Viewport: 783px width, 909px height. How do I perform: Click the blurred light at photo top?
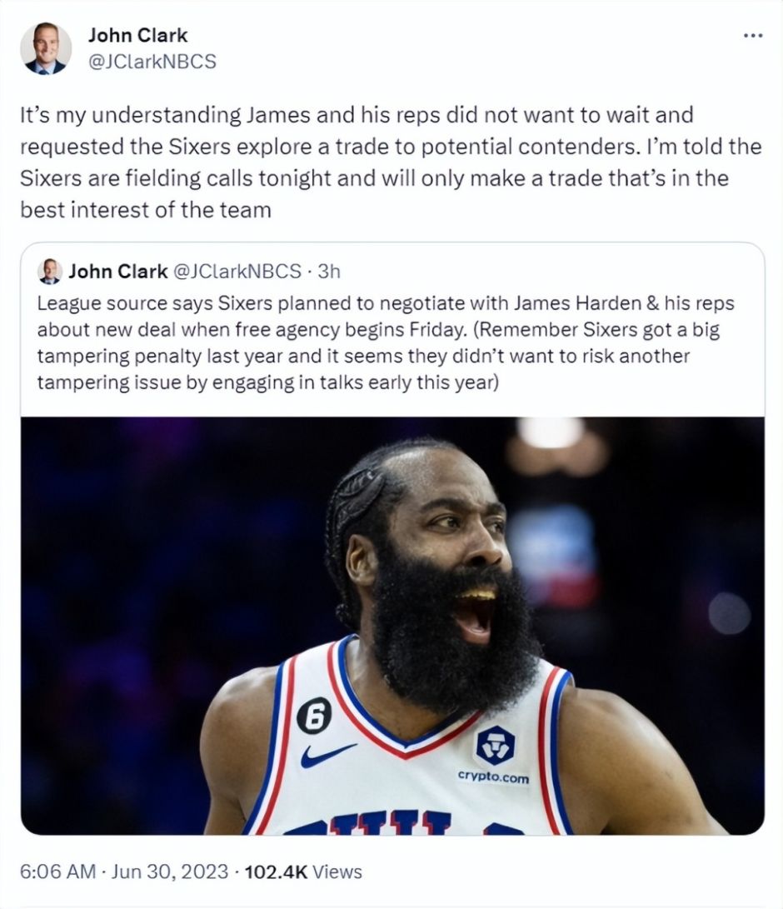(551, 433)
